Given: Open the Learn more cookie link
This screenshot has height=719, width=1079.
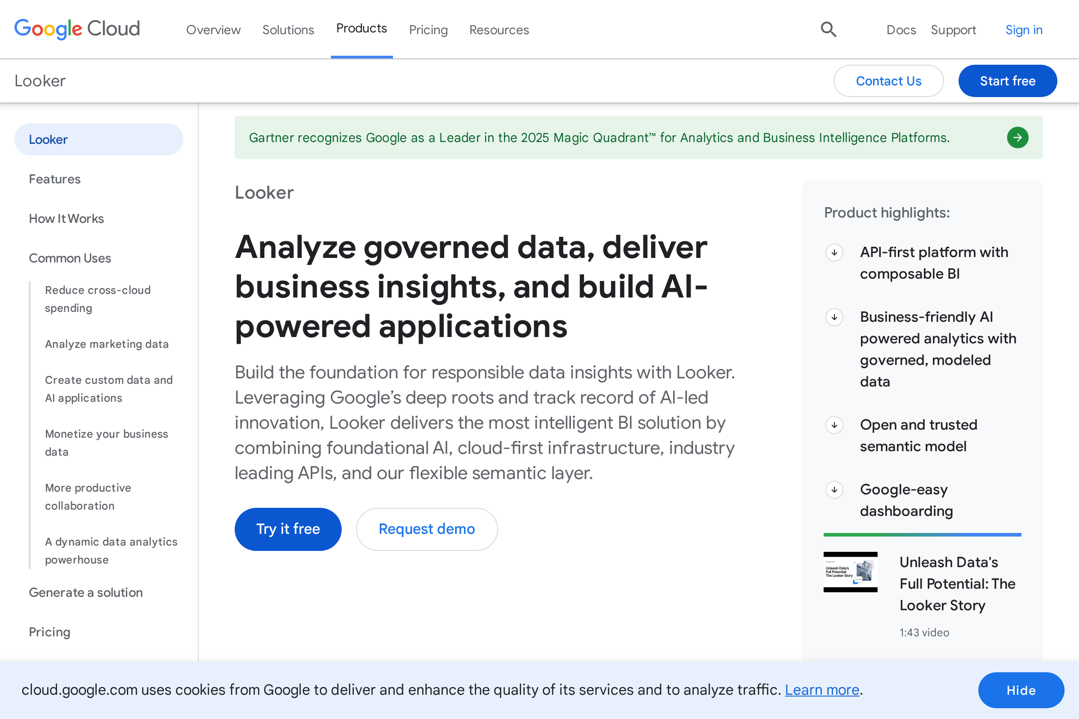Looking at the screenshot, I should tap(822, 690).
